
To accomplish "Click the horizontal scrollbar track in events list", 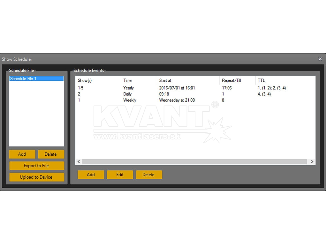I will (195, 162).
